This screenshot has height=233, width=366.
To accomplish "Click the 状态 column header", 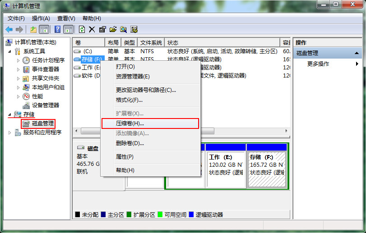I will click(173, 43).
